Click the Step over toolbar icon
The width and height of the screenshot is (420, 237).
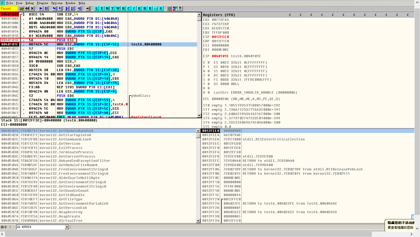(x=60, y=9)
